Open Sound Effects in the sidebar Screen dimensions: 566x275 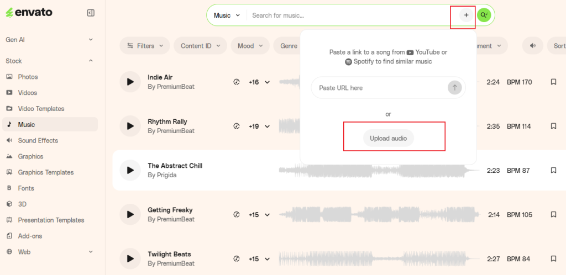38,140
